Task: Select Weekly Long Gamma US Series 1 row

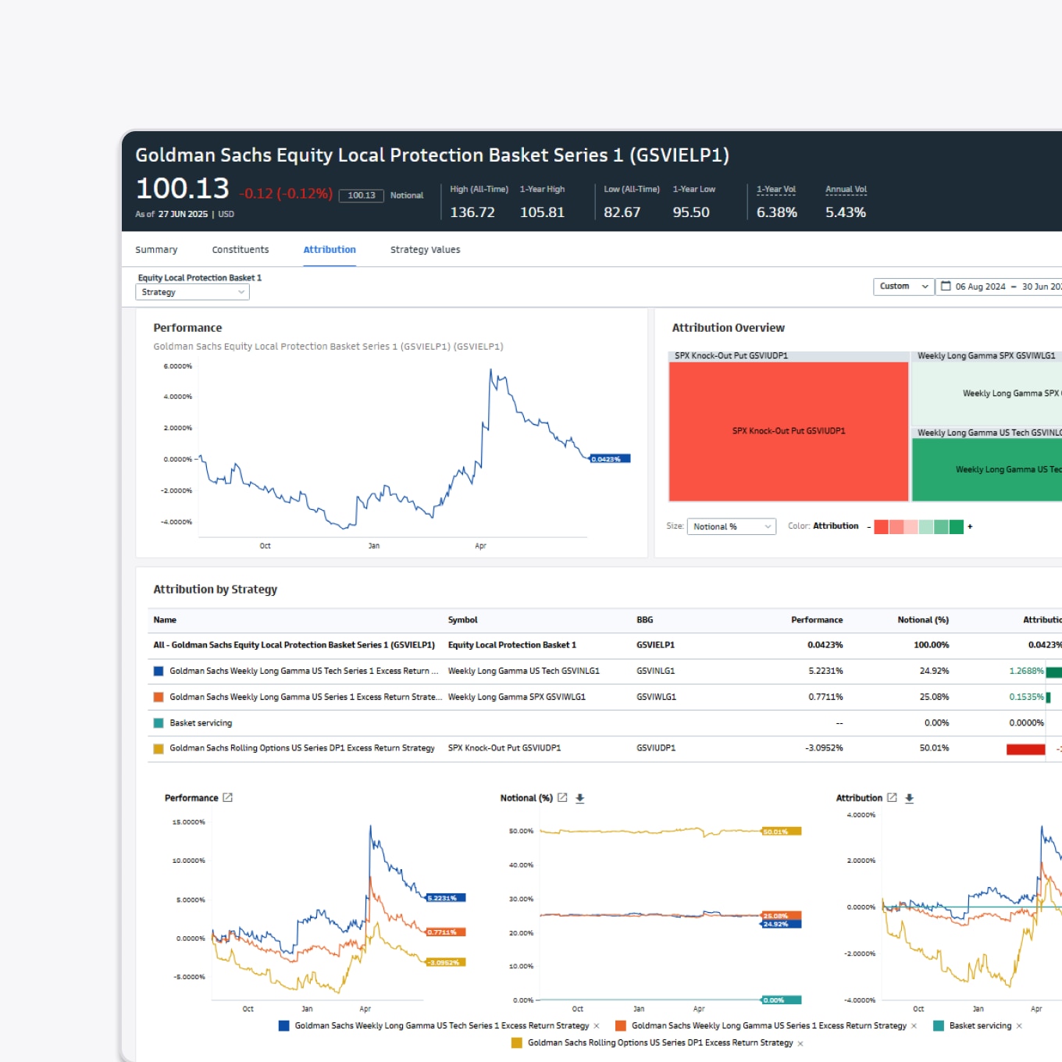Action: (x=604, y=697)
